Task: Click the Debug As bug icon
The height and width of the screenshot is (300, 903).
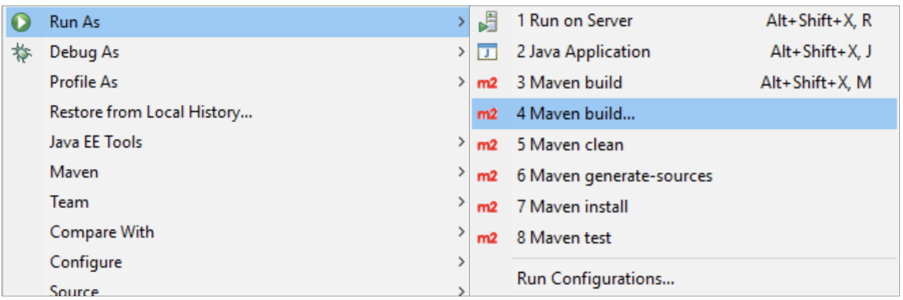Action: 21,53
